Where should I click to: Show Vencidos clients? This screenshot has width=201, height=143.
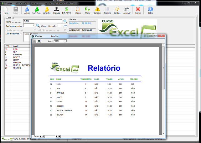[47, 10]
